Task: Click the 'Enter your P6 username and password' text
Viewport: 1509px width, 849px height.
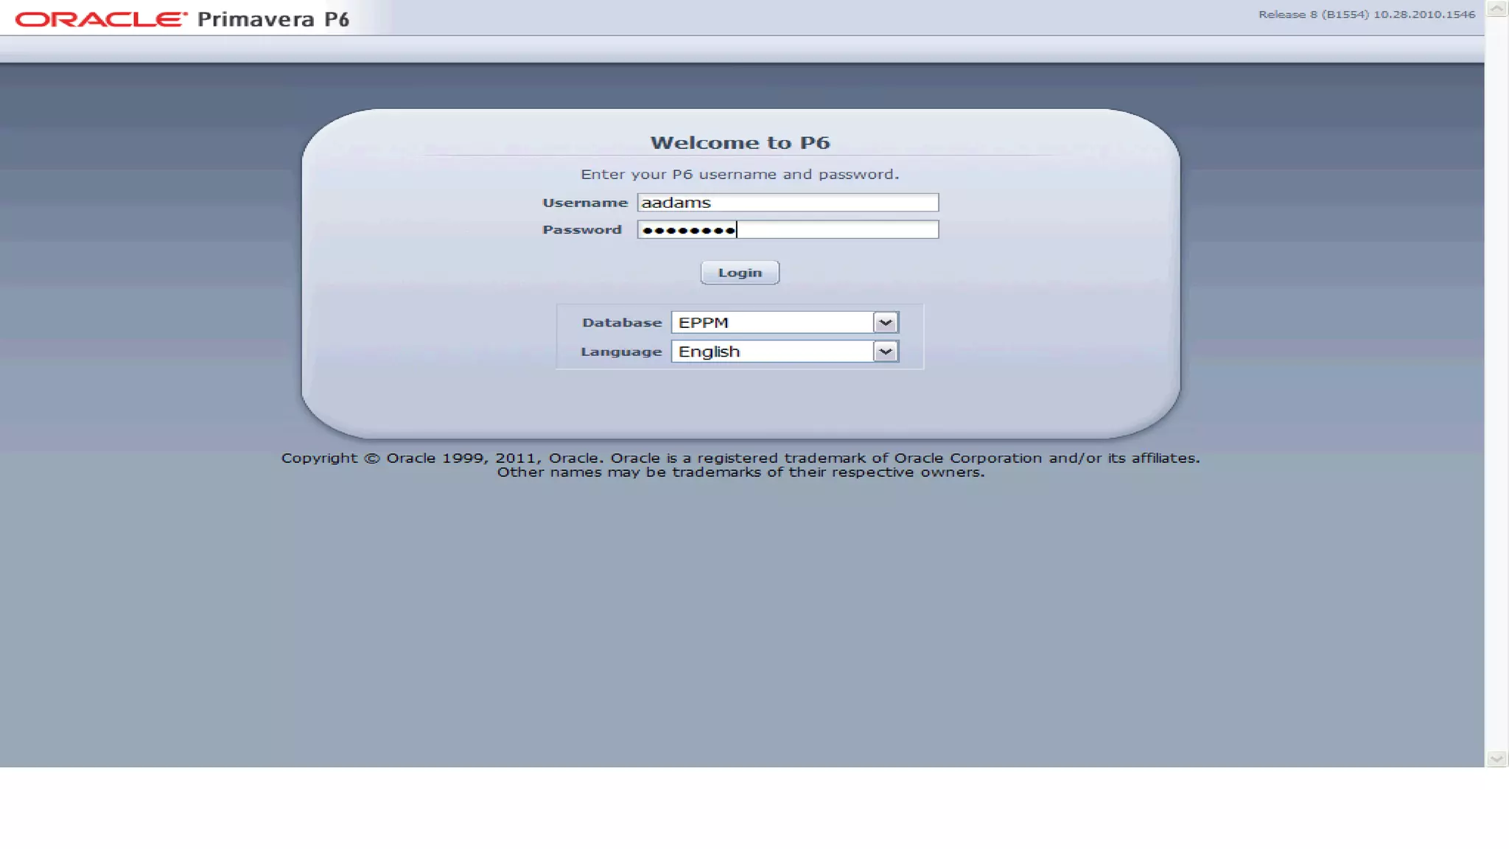Action: click(740, 175)
